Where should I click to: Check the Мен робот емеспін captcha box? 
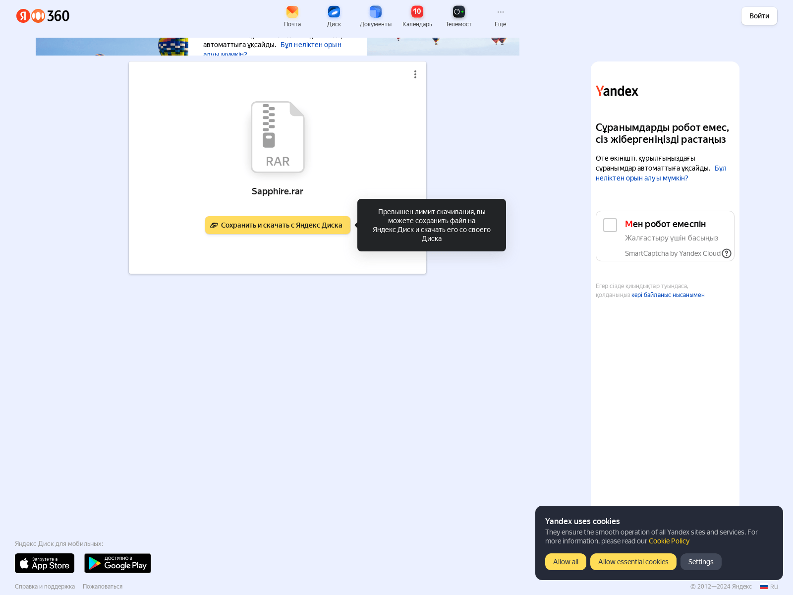610,225
